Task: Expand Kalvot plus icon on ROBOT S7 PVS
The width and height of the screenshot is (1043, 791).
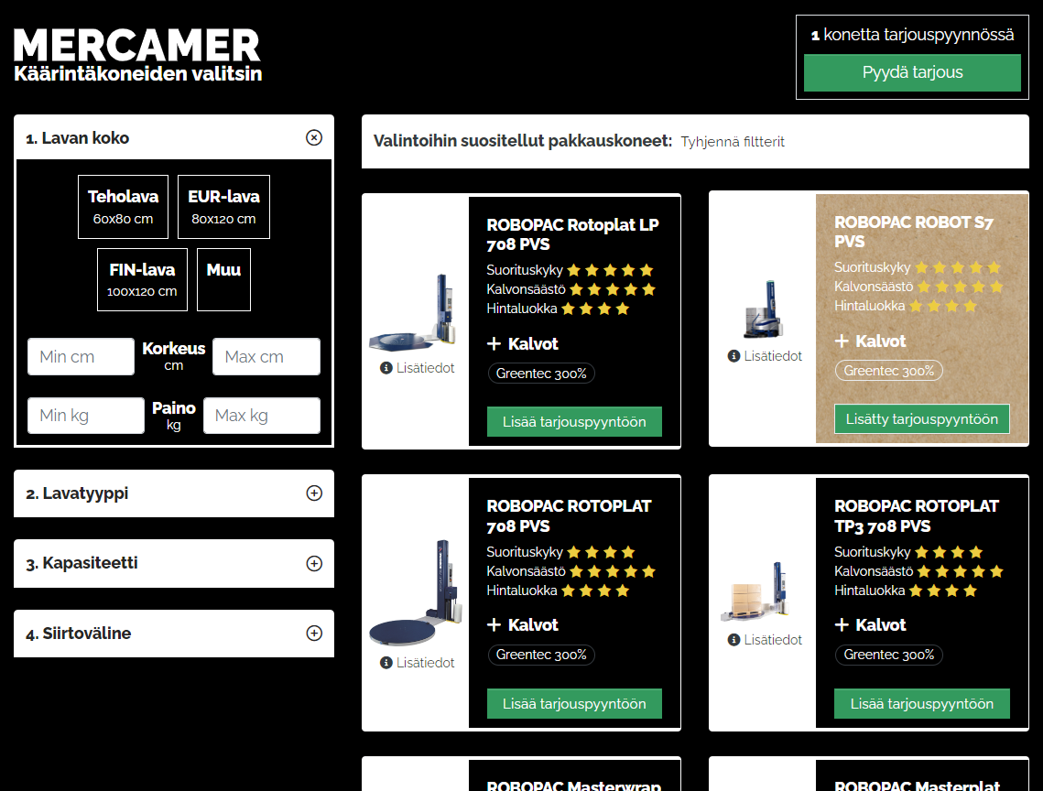Action: pyautogui.click(x=842, y=341)
